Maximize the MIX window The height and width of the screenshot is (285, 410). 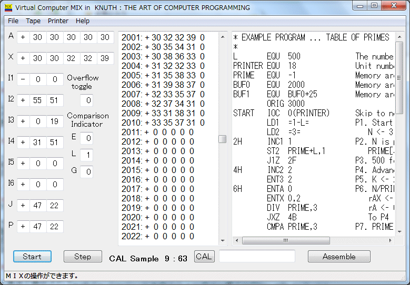click(x=374, y=6)
